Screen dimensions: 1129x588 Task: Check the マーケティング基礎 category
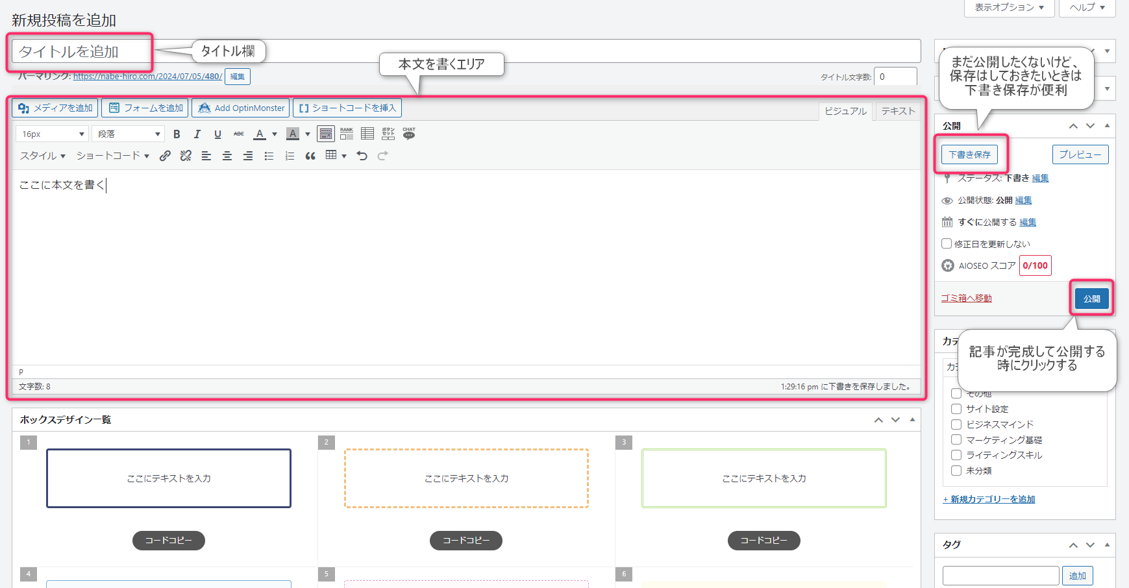pos(956,439)
